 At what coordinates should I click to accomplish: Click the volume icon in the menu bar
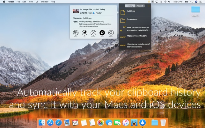click(x=169, y=2)
